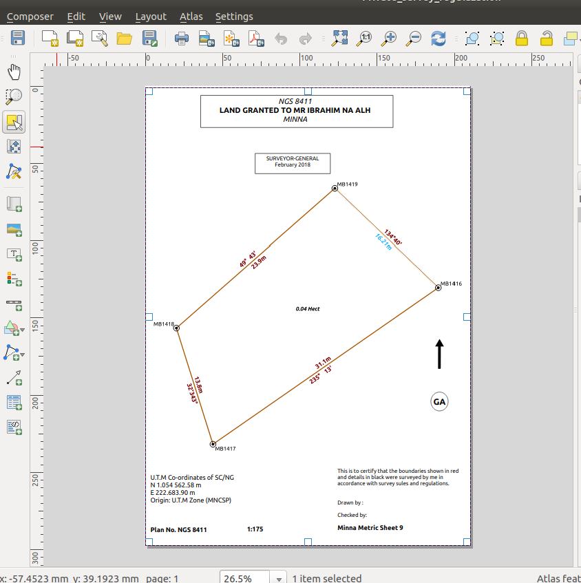Expand the Add nodes item dropdown arrow
Image resolution: width=581 pixels, height=583 pixels.
23,355
